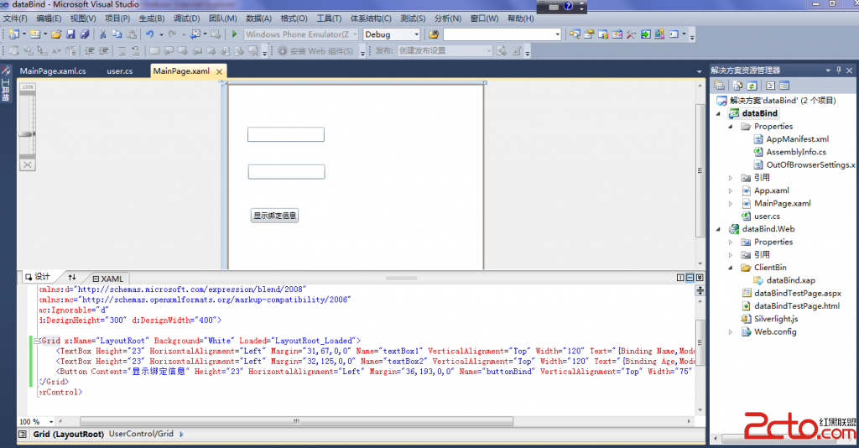
Task: Toggle vertical split view button
Action: pos(680,278)
